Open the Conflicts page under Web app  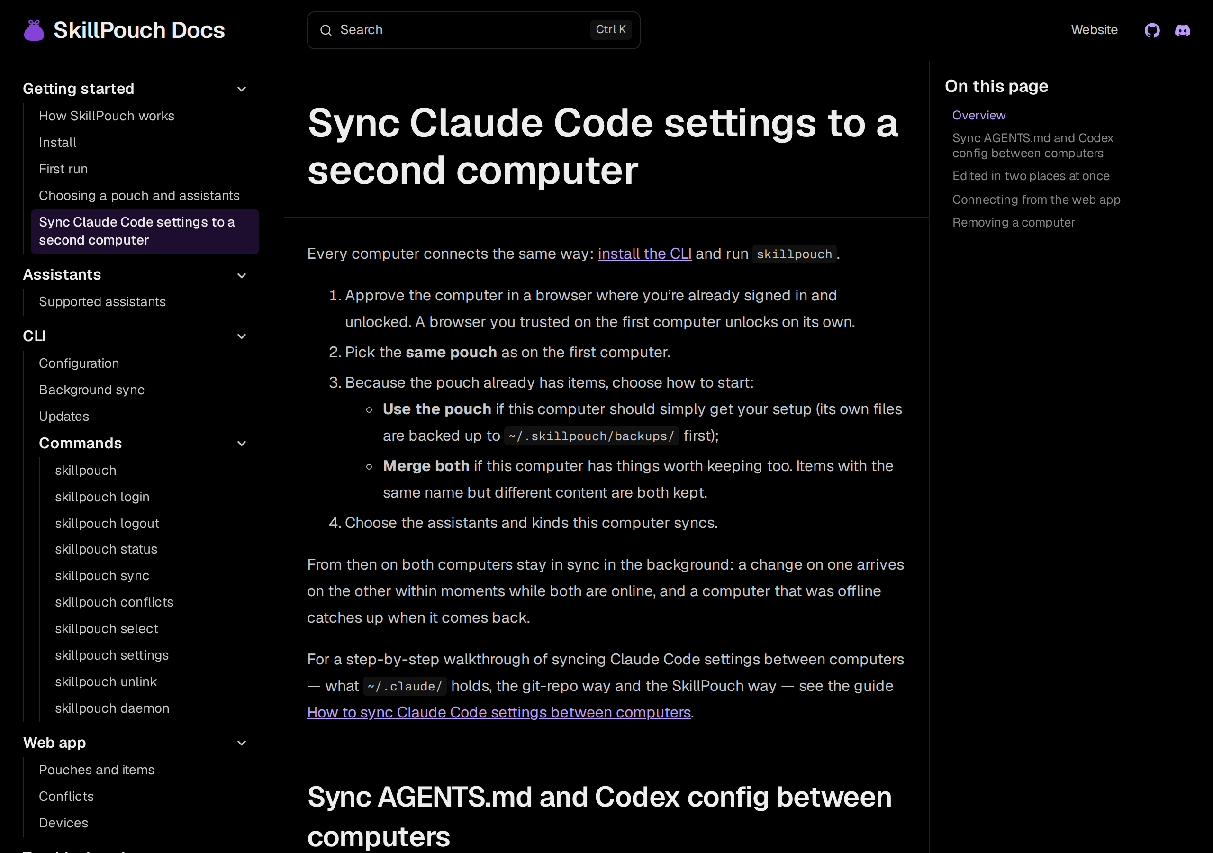[66, 797]
